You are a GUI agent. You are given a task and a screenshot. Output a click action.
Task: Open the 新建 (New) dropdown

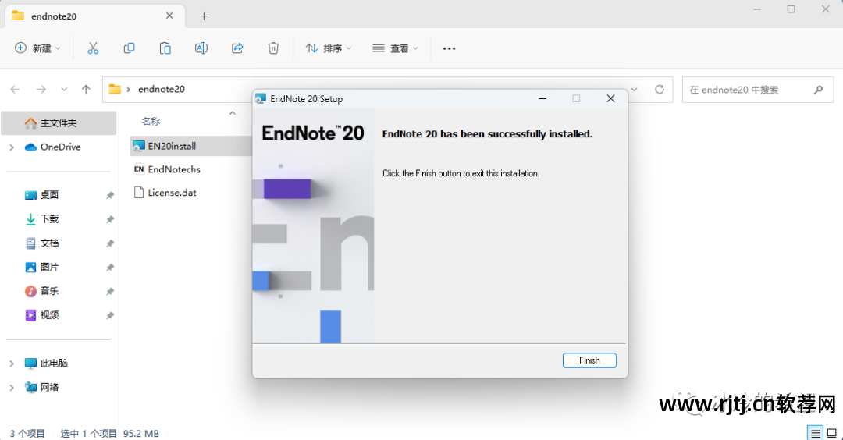[37, 48]
